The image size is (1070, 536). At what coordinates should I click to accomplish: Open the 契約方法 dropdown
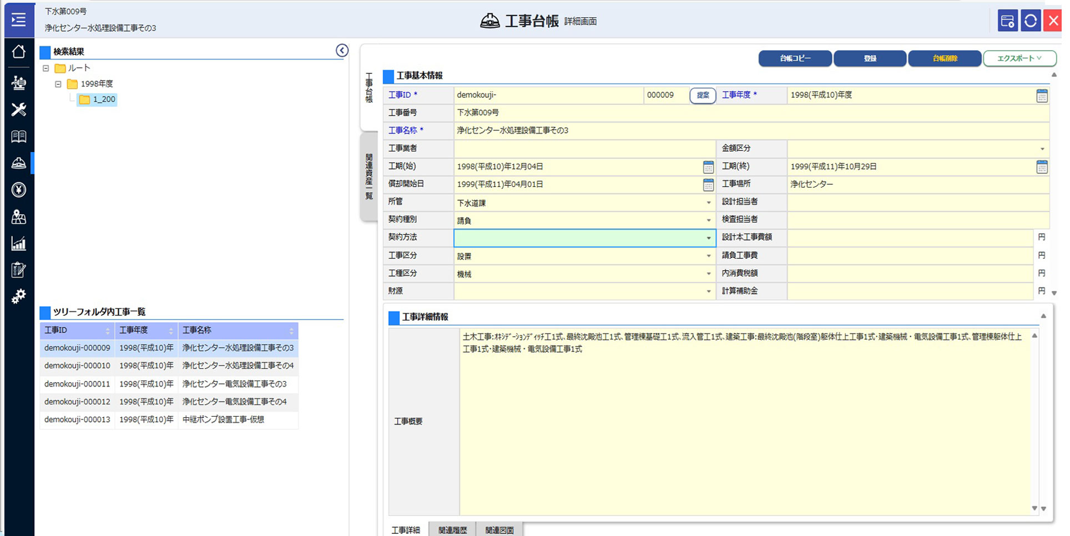click(x=708, y=238)
